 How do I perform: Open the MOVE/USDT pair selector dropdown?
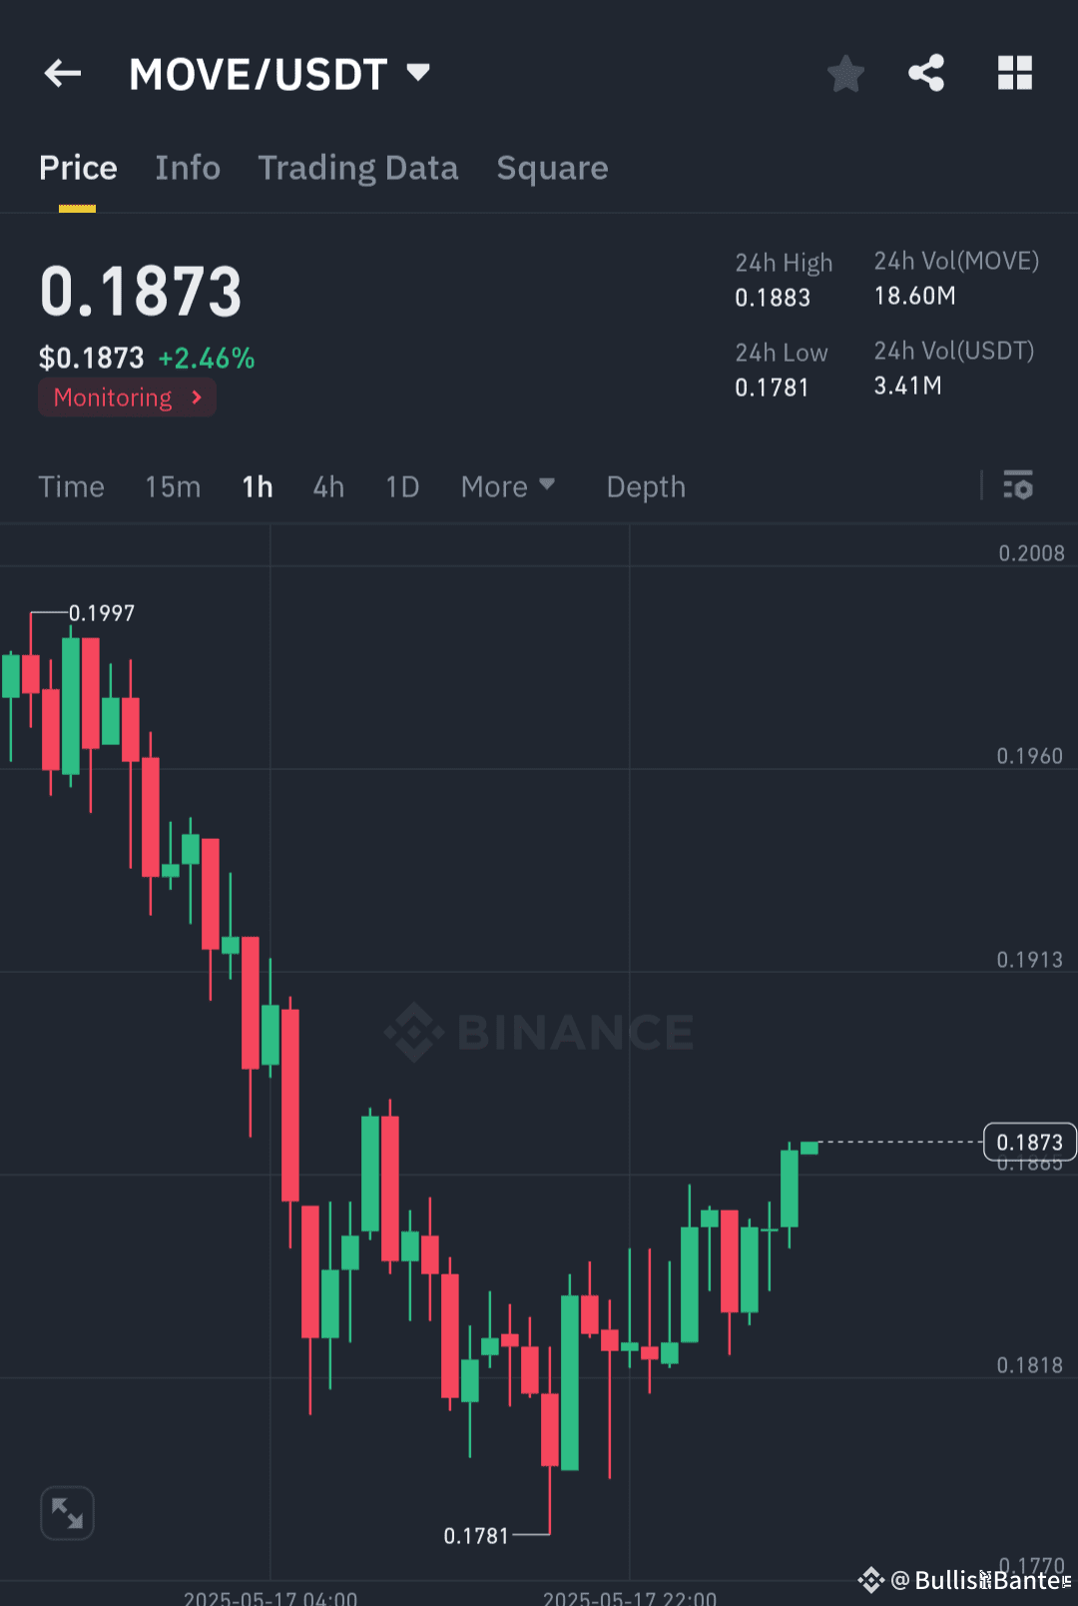pos(418,71)
